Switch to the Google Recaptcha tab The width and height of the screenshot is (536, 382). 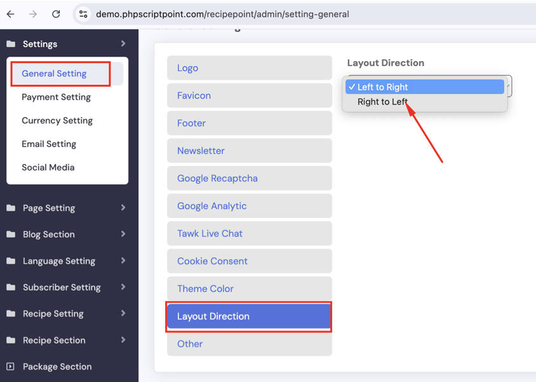(x=250, y=178)
